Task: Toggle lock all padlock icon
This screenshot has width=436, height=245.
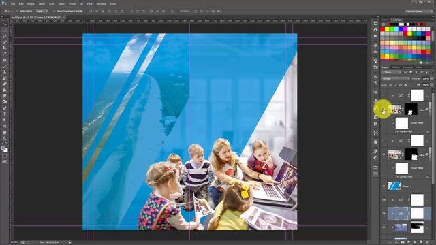Action: pyautogui.click(x=405, y=85)
